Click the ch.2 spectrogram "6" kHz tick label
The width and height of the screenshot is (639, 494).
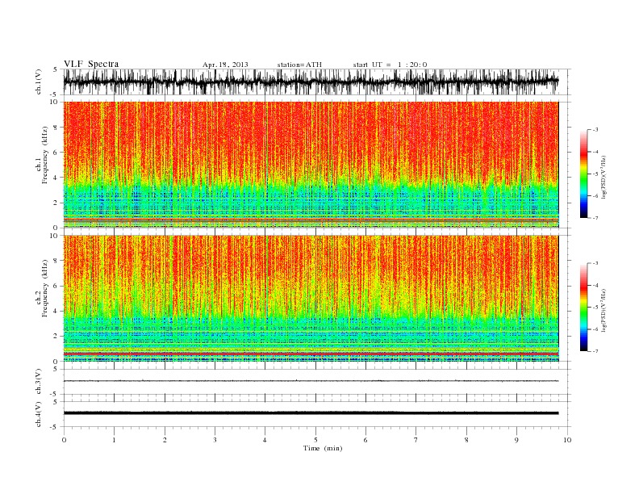(x=56, y=286)
